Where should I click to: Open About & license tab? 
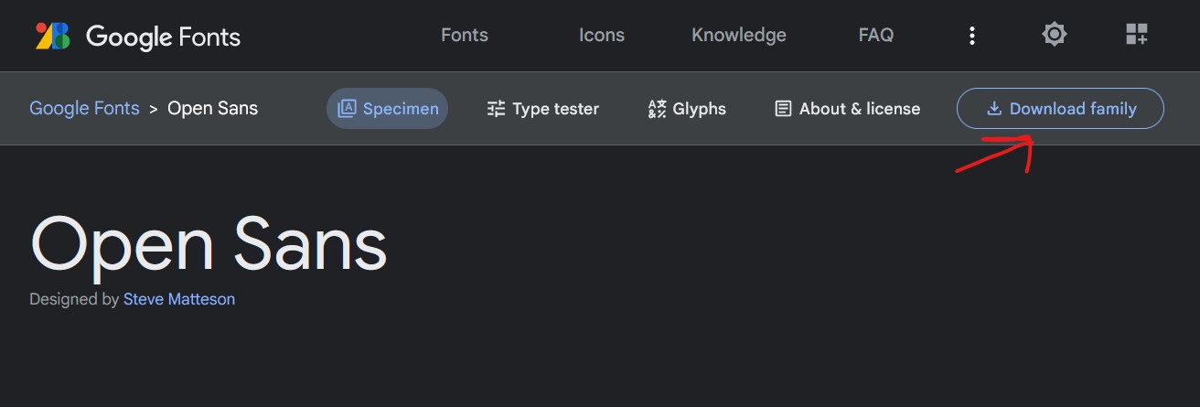pos(847,109)
